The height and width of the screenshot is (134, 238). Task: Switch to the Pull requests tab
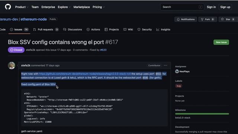tap(46, 29)
